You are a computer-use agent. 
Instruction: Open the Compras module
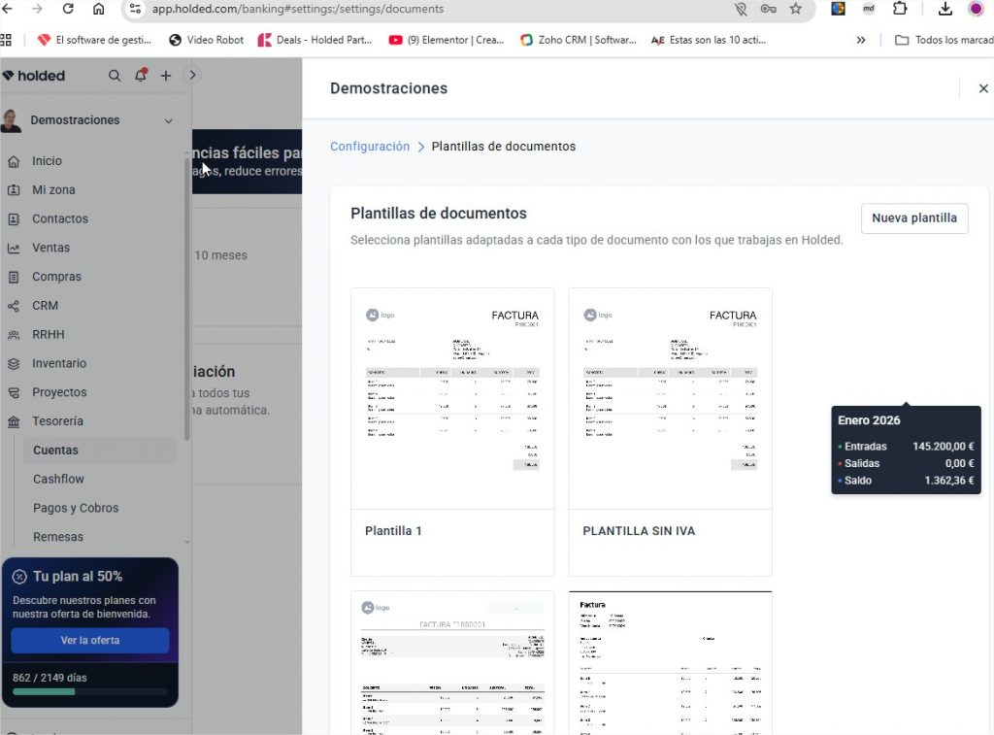pos(56,276)
